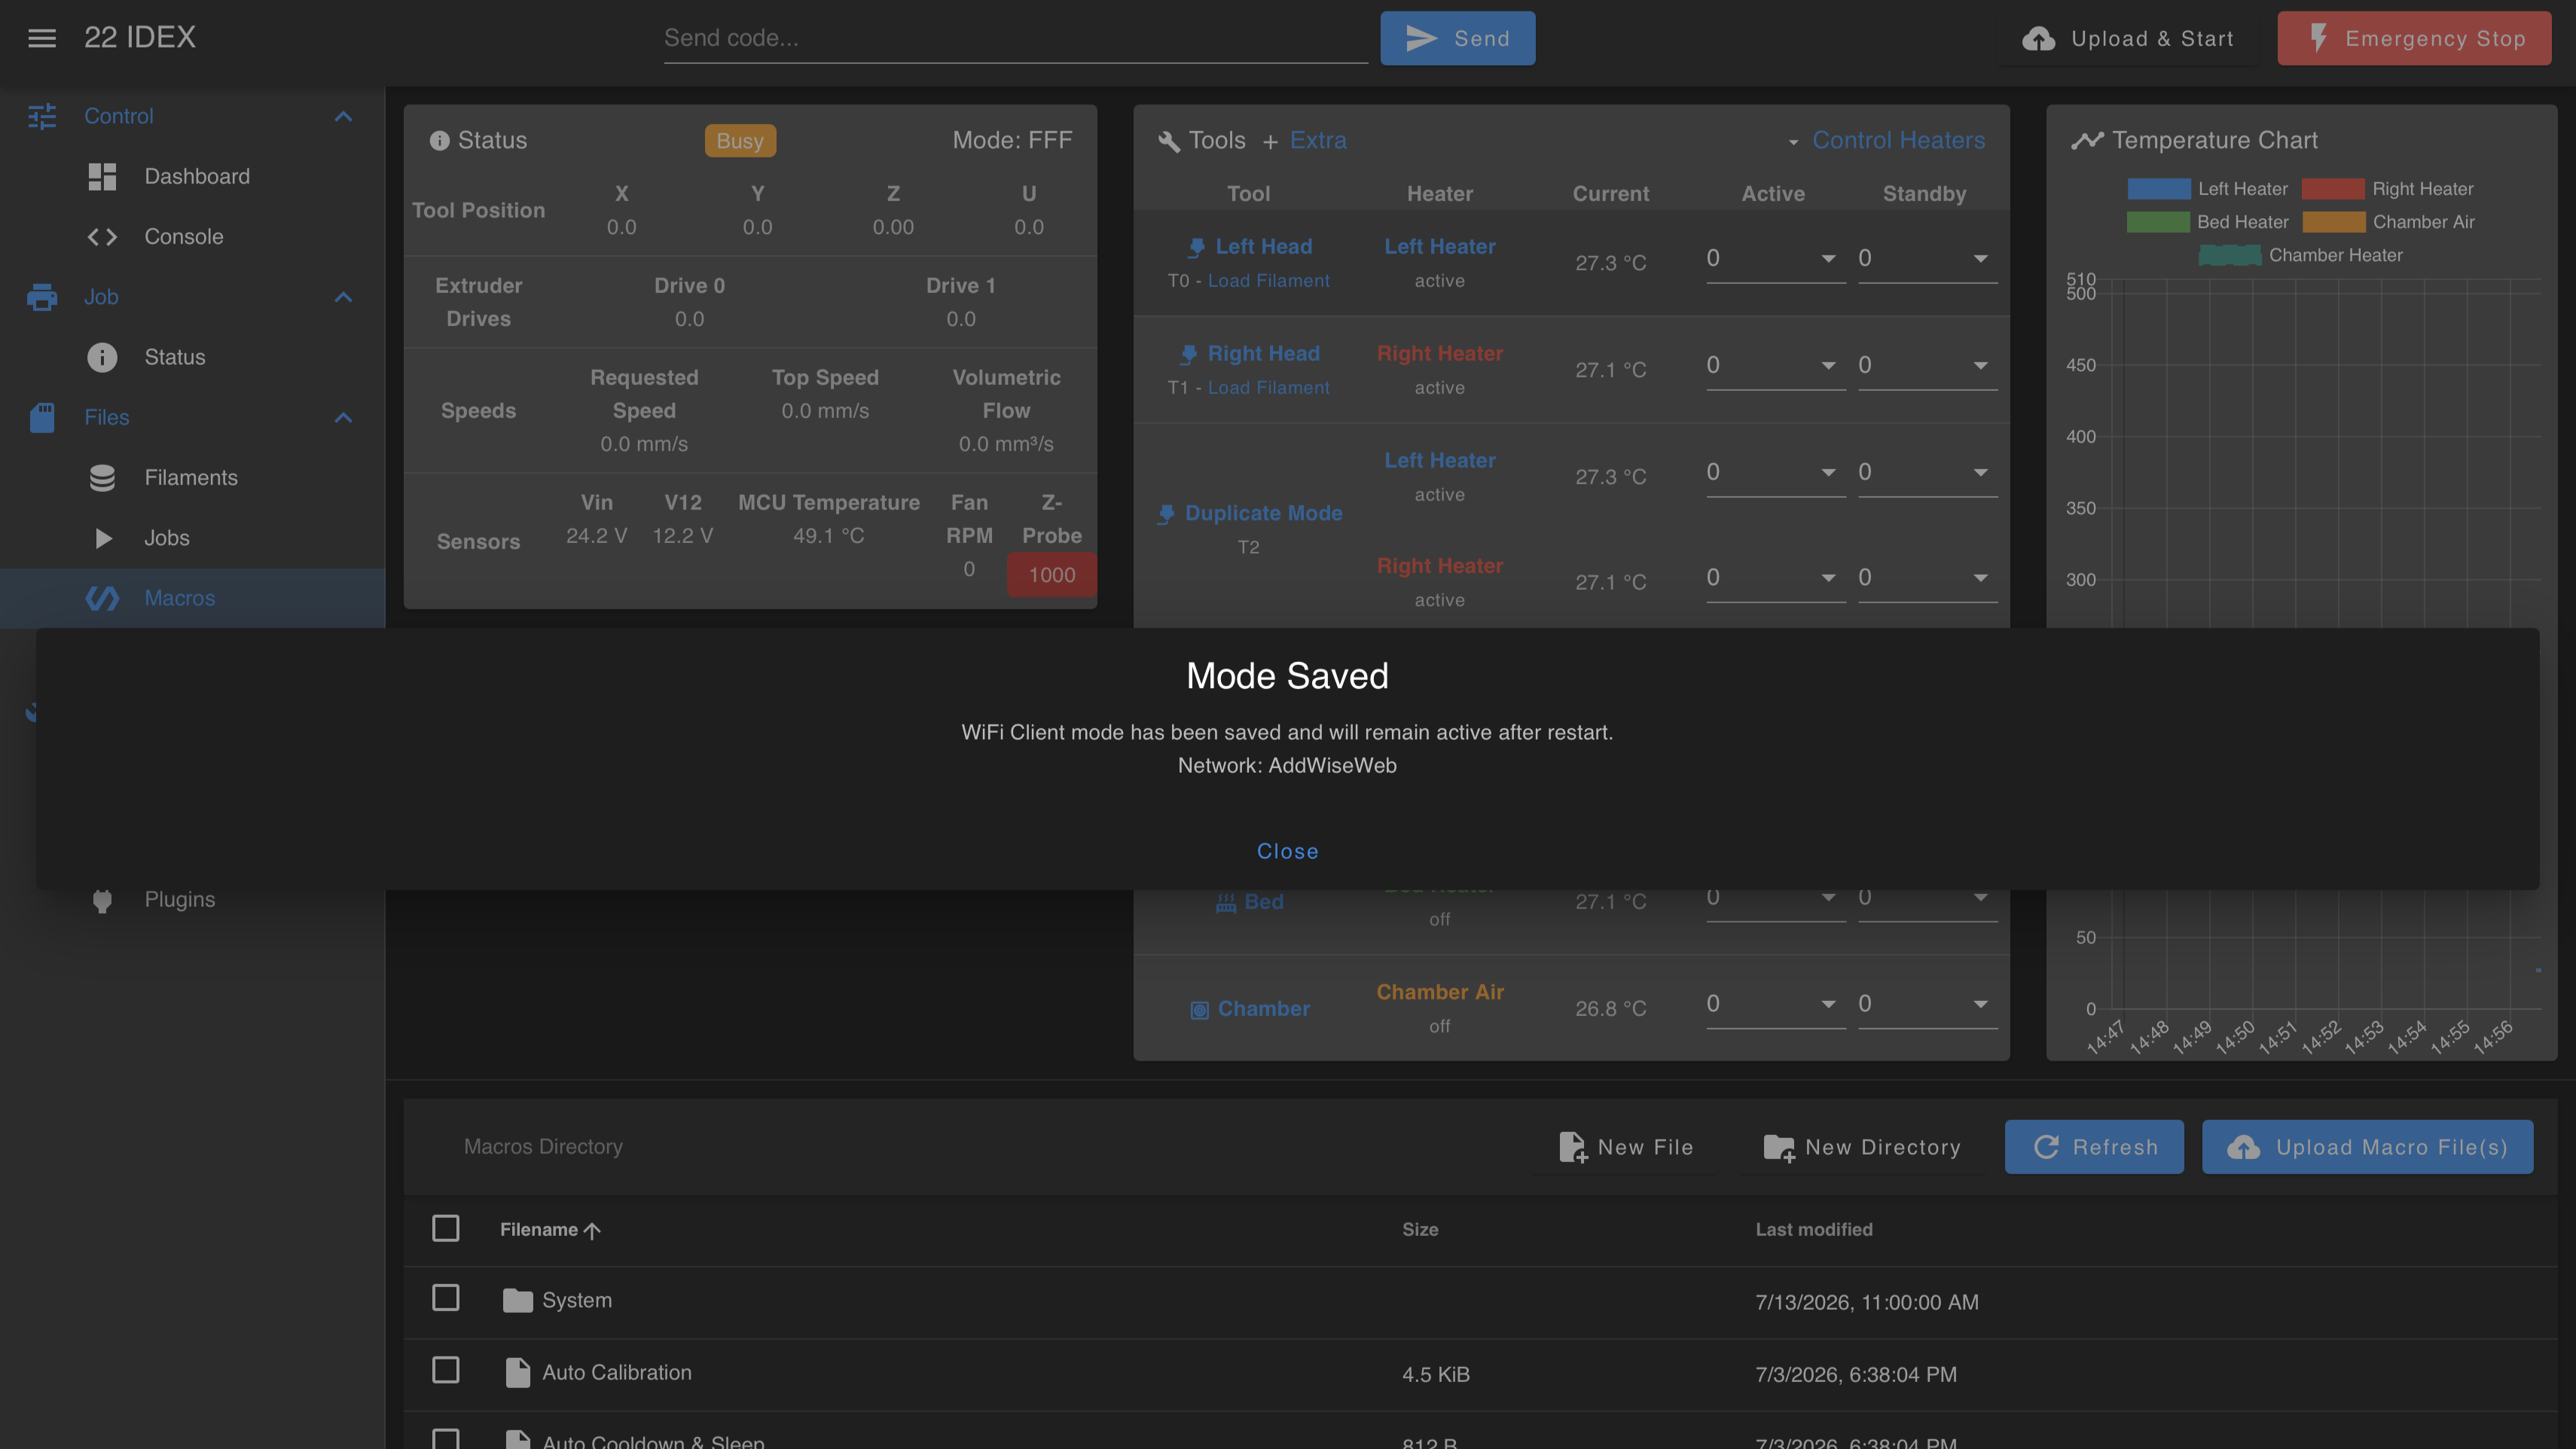
Task: Toggle the select-all files checkbox
Action: [446, 1228]
